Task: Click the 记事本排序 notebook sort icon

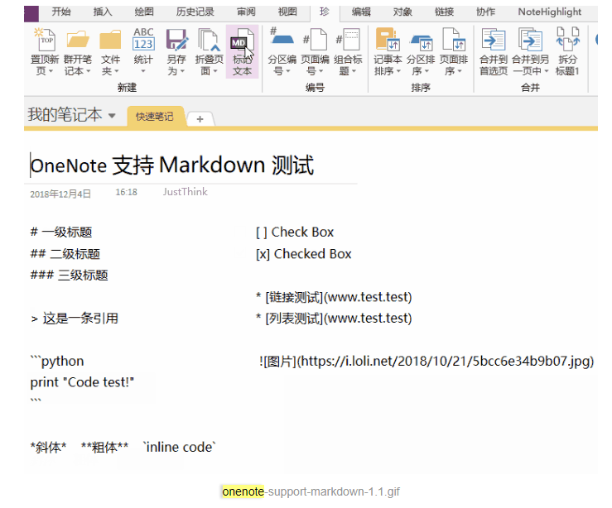Action: pos(388,39)
